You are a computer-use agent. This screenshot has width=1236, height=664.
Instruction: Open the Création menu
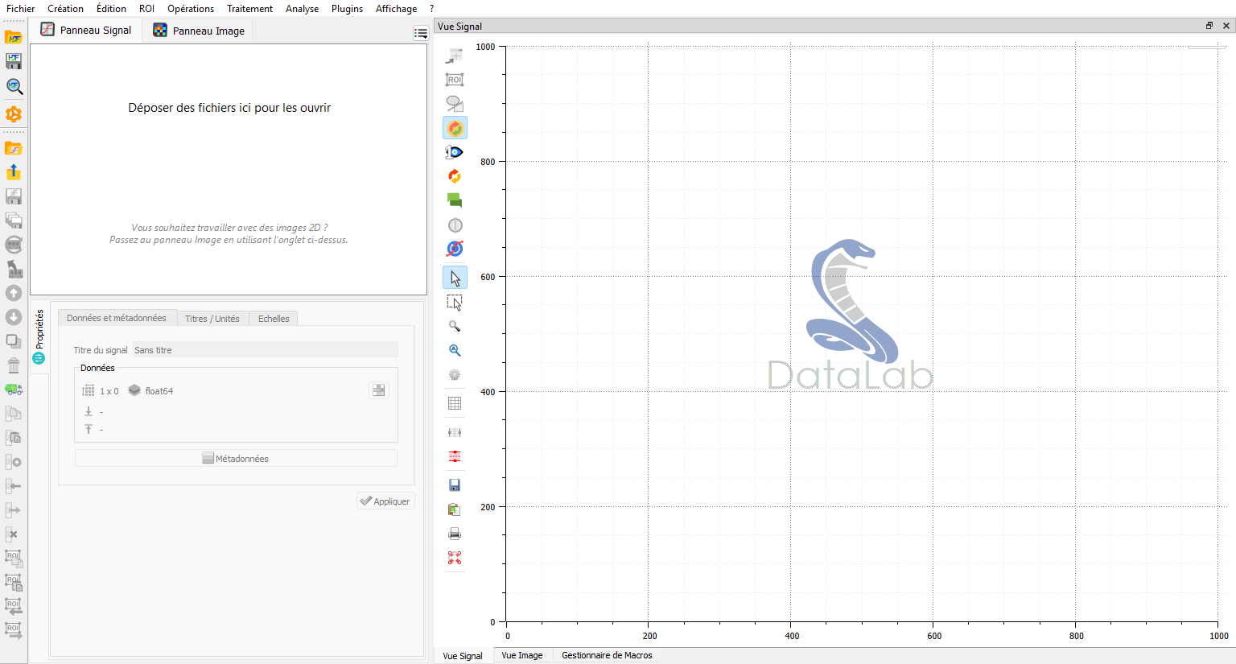coord(65,8)
